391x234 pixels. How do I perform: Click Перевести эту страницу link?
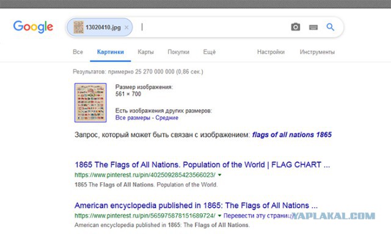point(259,216)
